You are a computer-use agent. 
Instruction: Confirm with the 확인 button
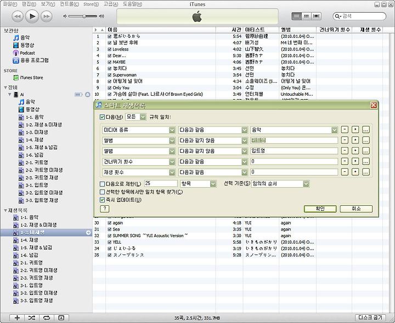point(320,209)
